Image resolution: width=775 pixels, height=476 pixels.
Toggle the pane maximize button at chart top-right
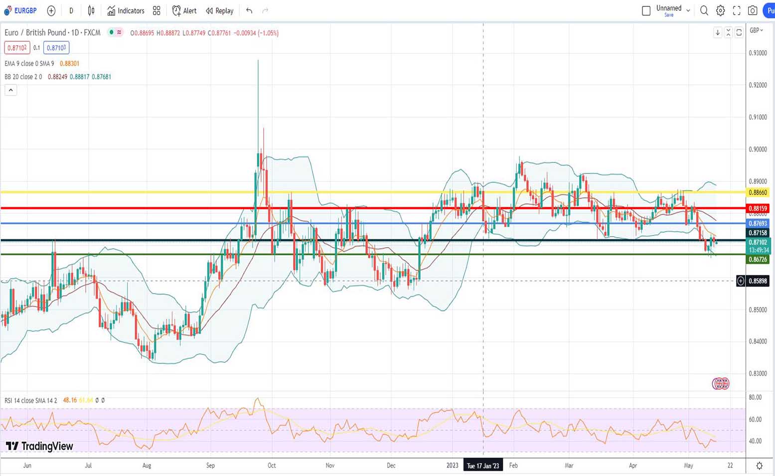[739, 32]
